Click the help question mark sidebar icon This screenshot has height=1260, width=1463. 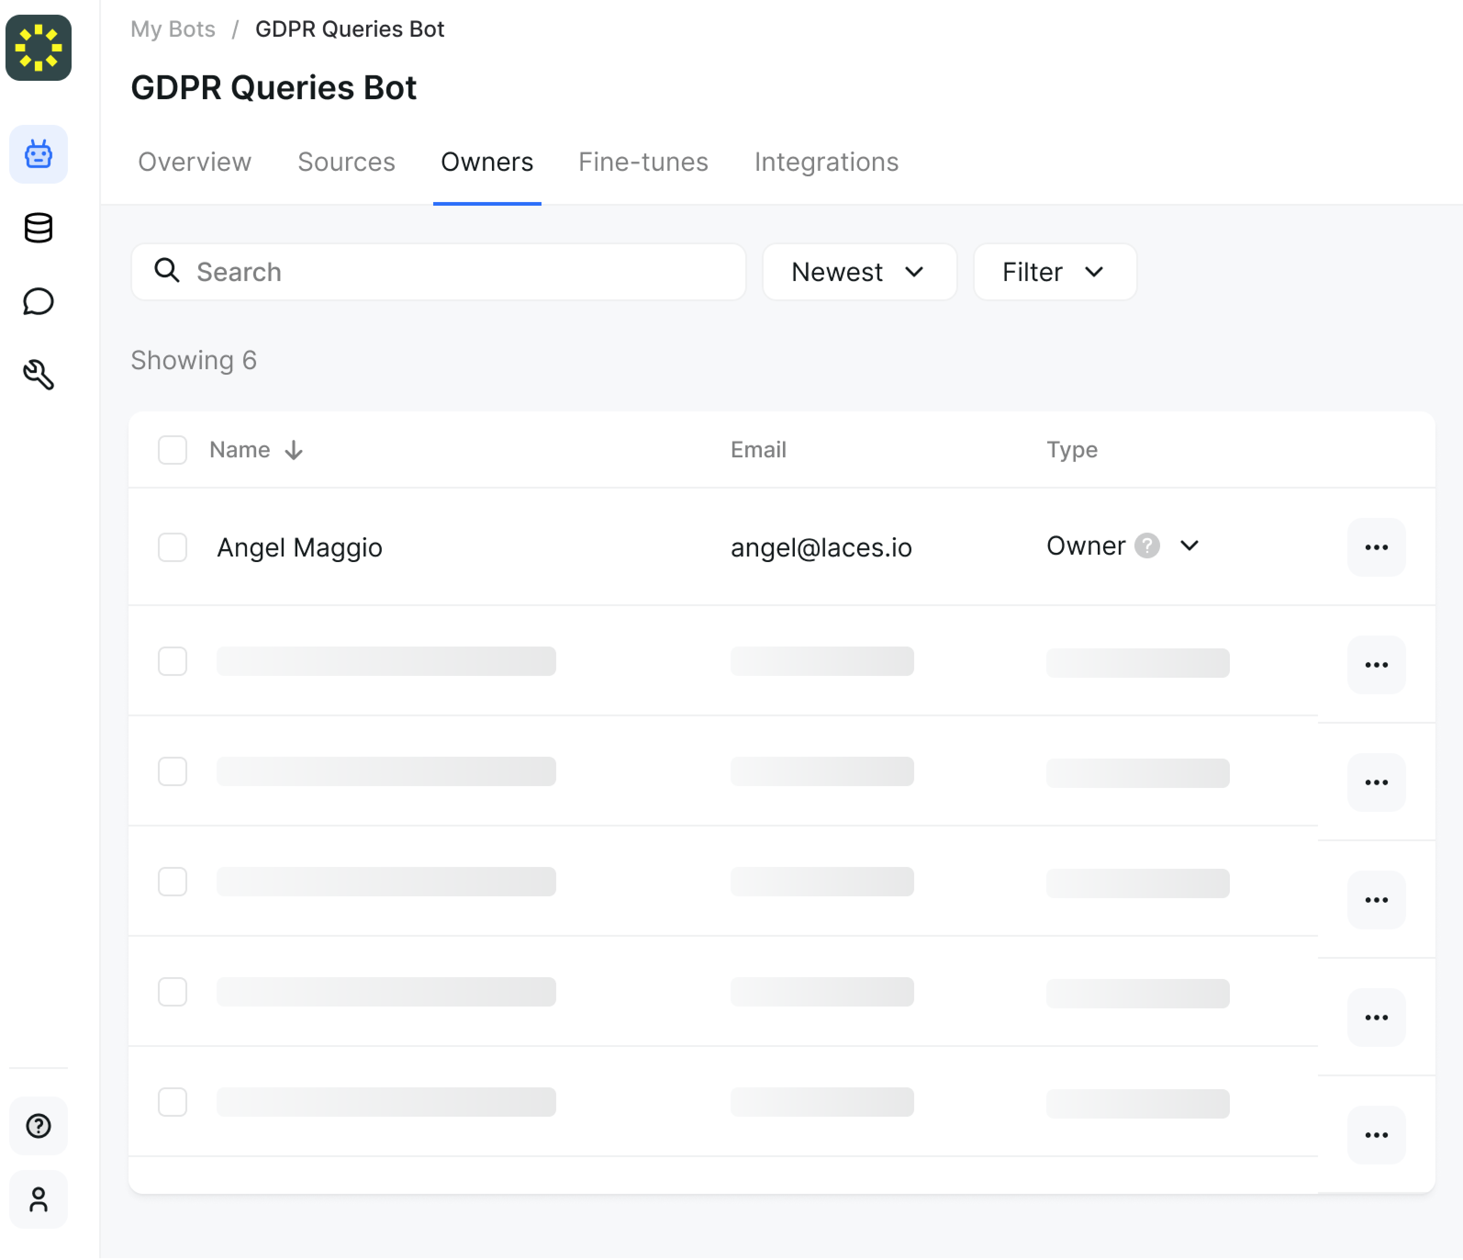(38, 1126)
